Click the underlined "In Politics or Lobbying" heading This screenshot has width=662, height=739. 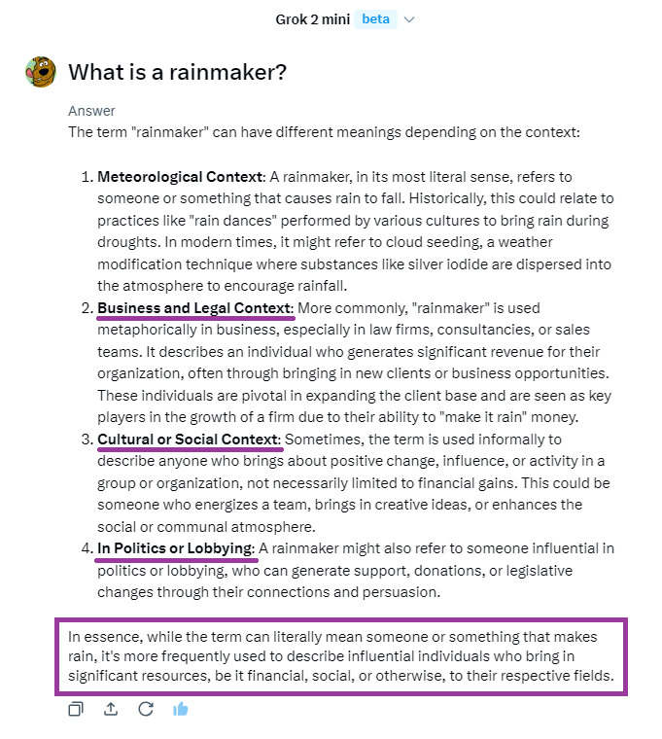coord(175,548)
